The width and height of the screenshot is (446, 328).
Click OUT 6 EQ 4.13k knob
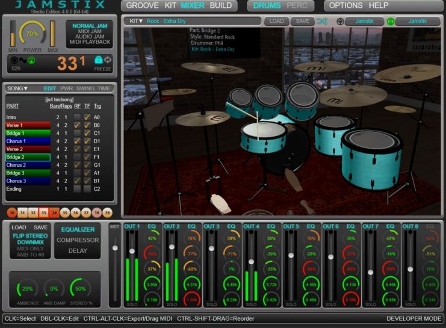click(351, 284)
